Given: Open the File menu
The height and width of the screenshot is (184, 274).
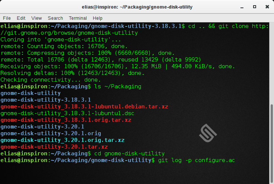Looking at the screenshot, I should 7,18.
